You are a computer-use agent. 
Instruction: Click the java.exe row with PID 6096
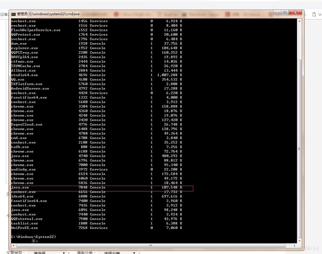[x=96, y=210]
